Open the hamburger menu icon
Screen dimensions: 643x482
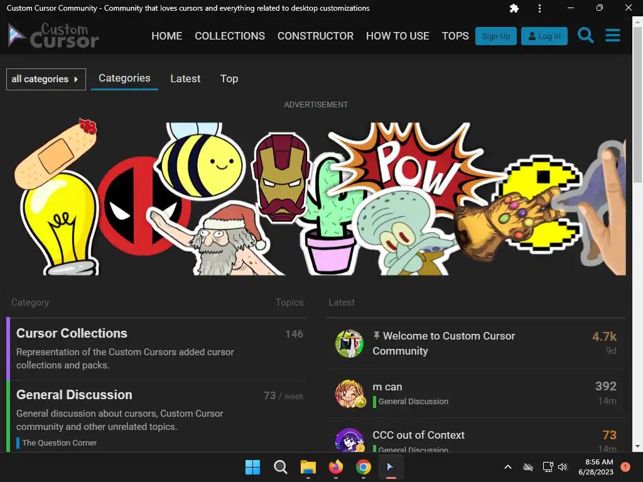click(613, 36)
